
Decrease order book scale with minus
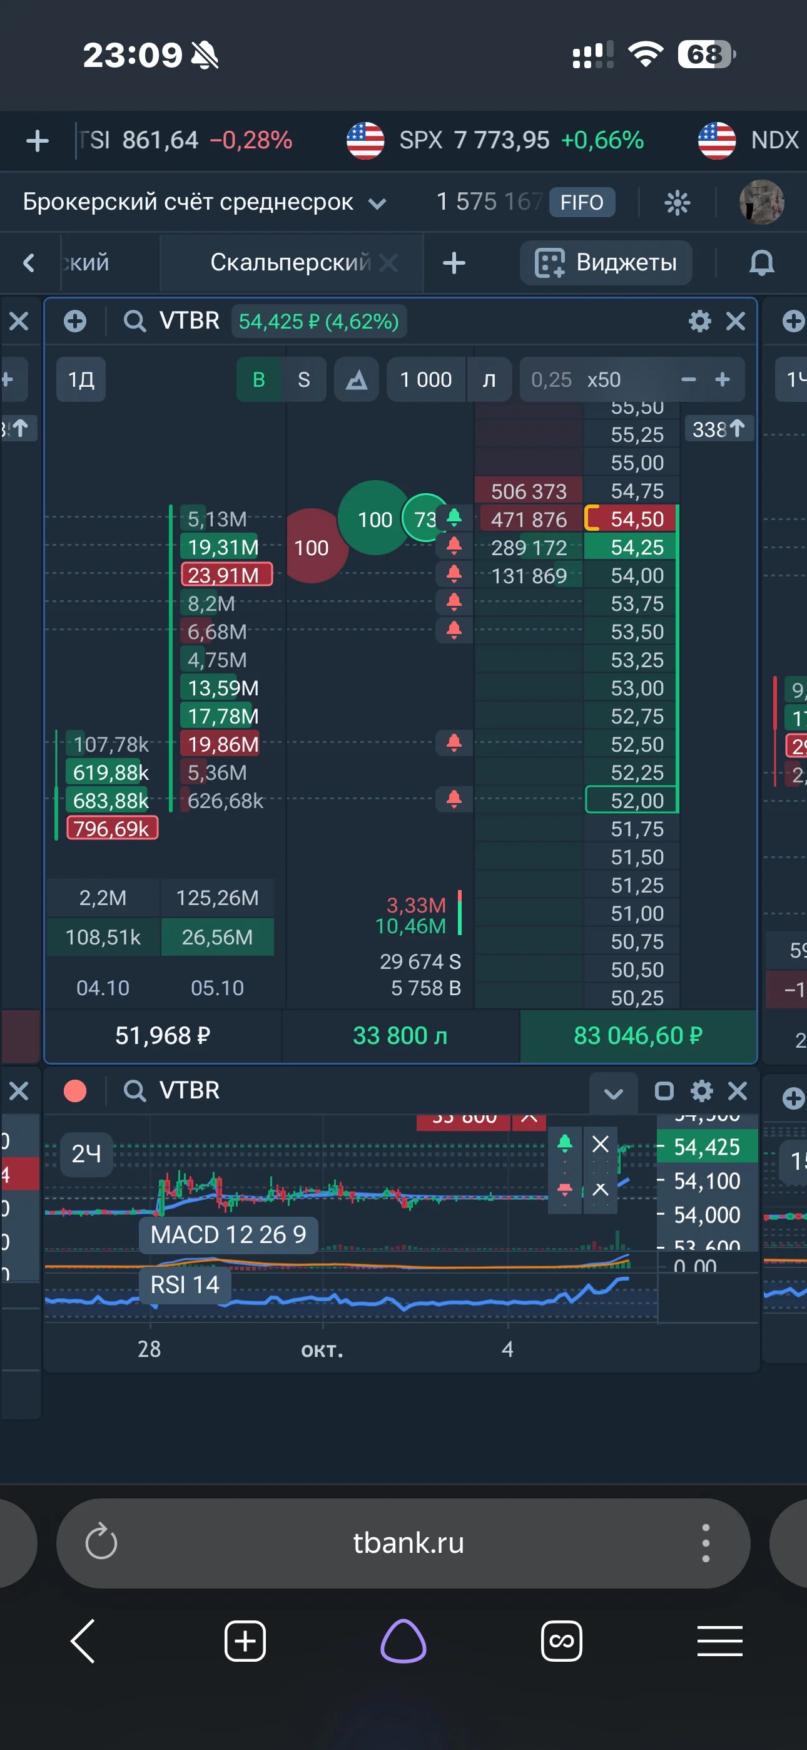[688, 379]
